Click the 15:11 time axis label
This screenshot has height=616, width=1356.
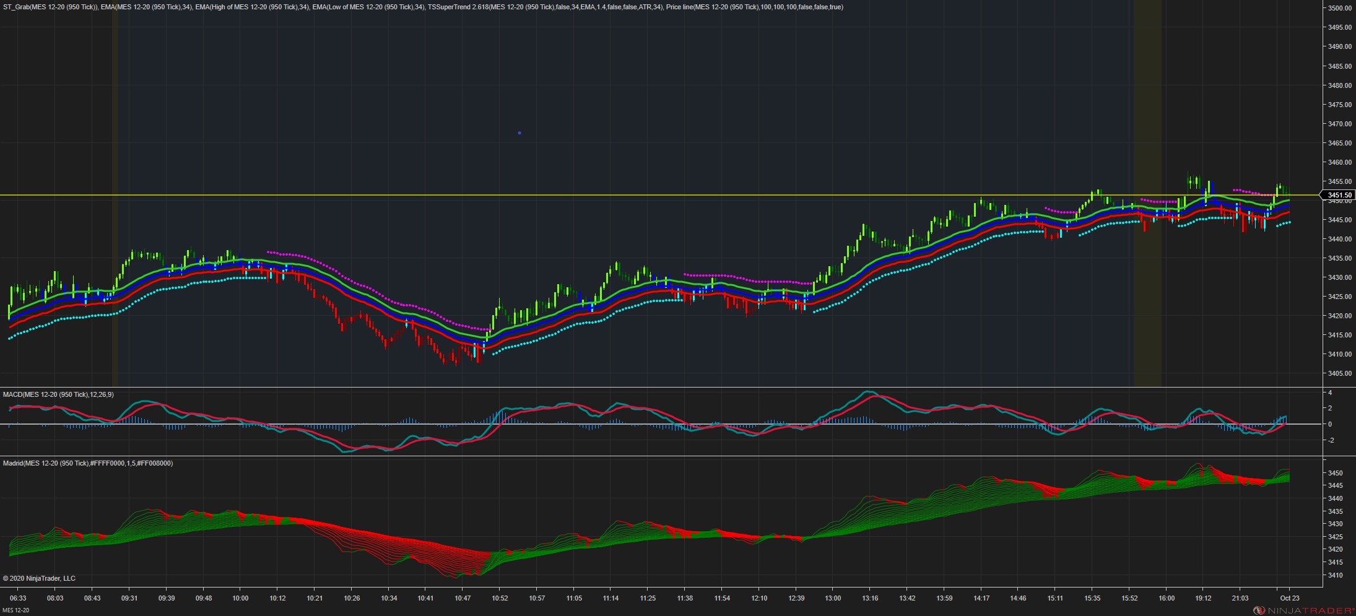(1055, 598)
